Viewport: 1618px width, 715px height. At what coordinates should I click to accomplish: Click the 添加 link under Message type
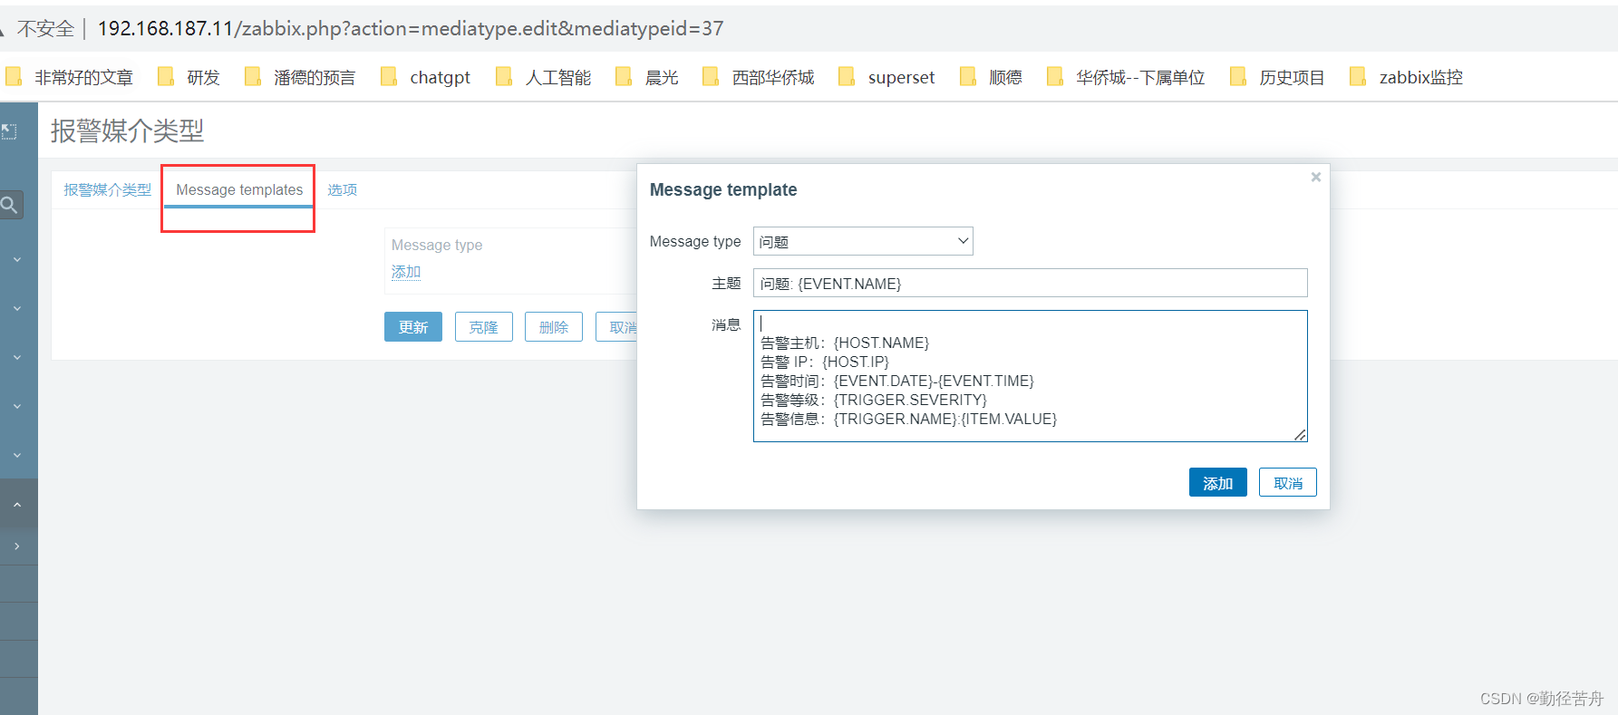406,272
